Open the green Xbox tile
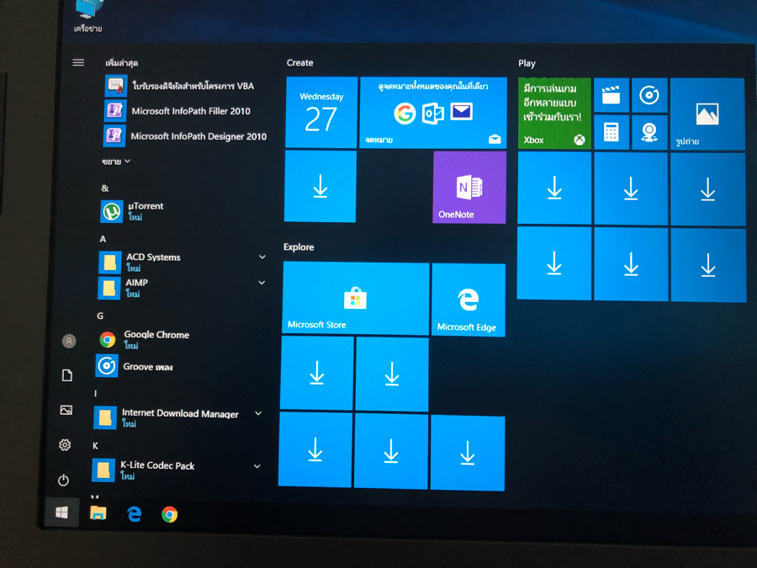Image resolution: width=757 pixels, height=568 pixels. click(x=554, y=113)
